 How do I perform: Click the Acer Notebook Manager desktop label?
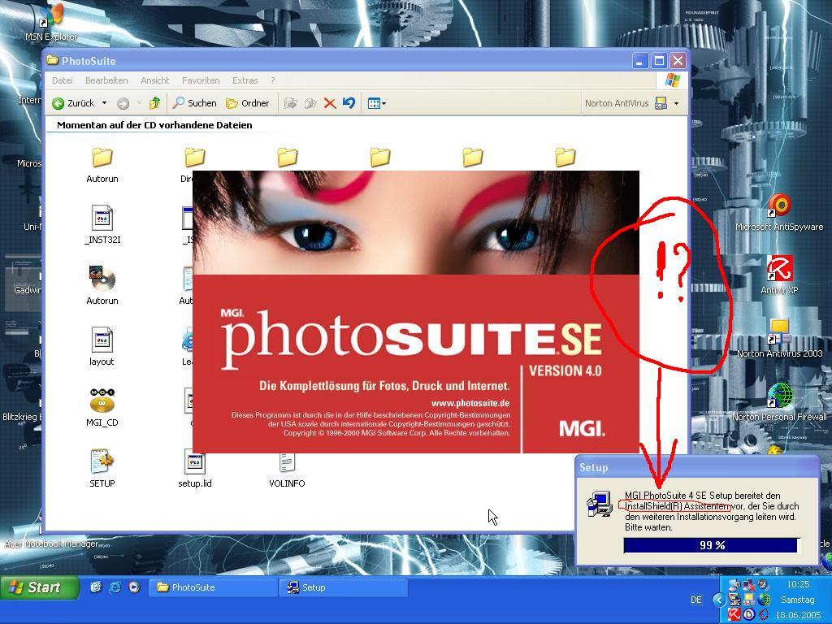pos(51,544)
